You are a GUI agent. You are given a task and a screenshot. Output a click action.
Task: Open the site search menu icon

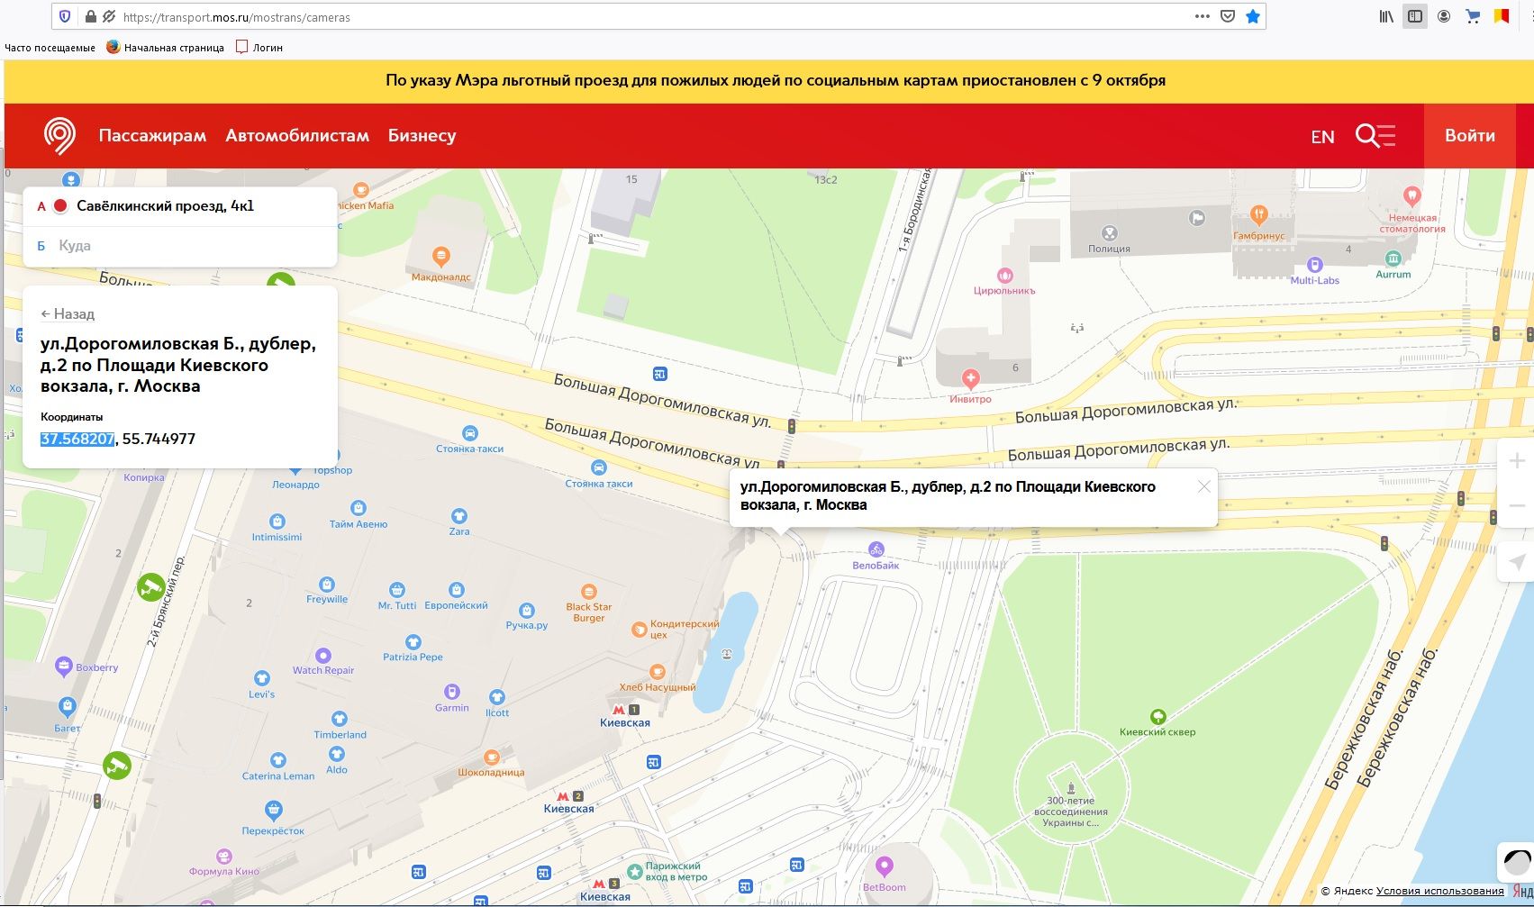pyautogui.click(x=1375, y=136)
